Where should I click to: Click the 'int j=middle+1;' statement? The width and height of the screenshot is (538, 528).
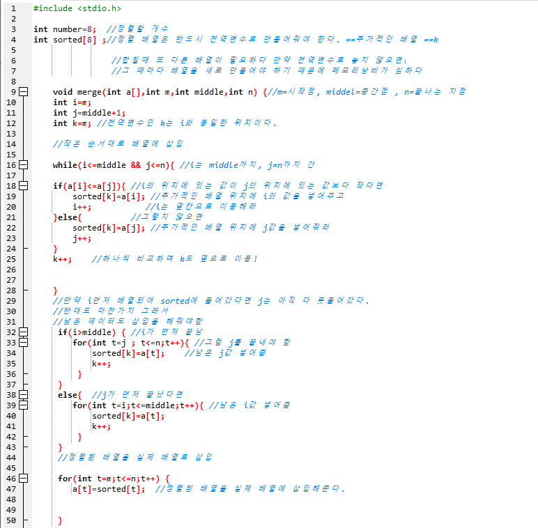[89, 113]
